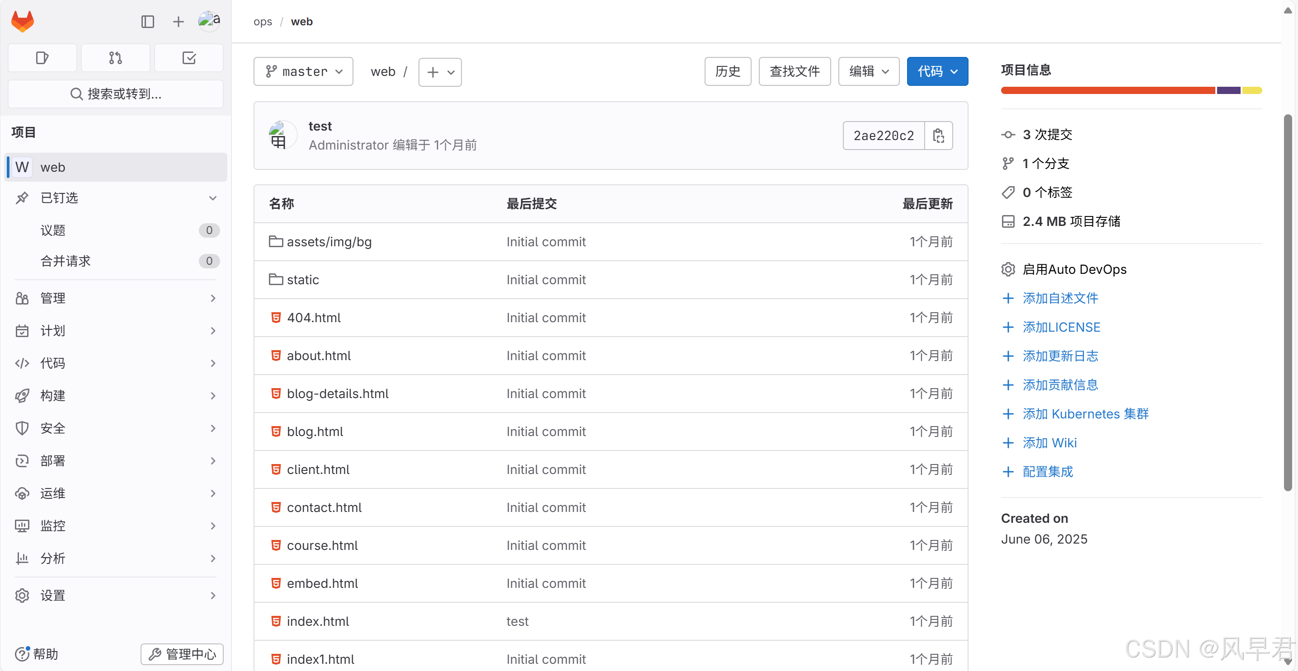Click the red language bar segment
The height and width of the screenshot is (671, 1298).
(x=1108, y=91)
